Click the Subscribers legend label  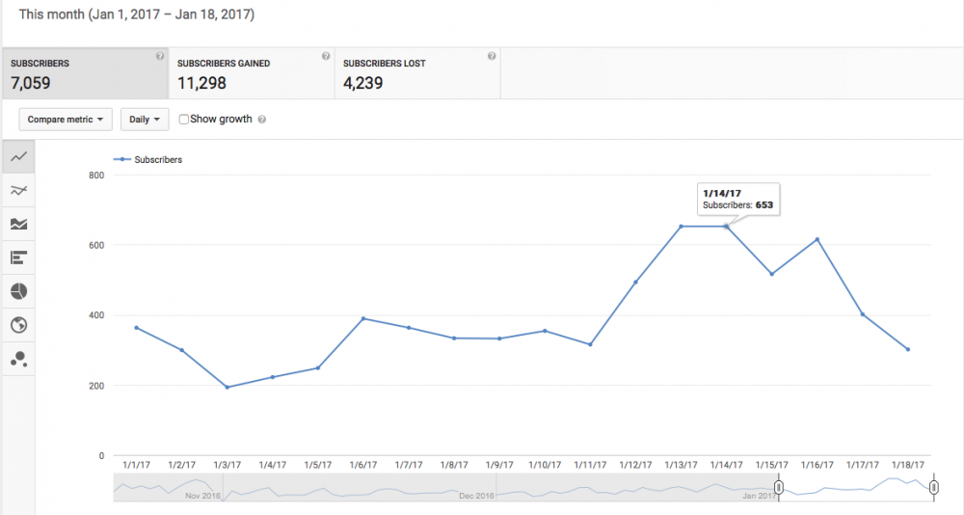[x=157, y=160]
